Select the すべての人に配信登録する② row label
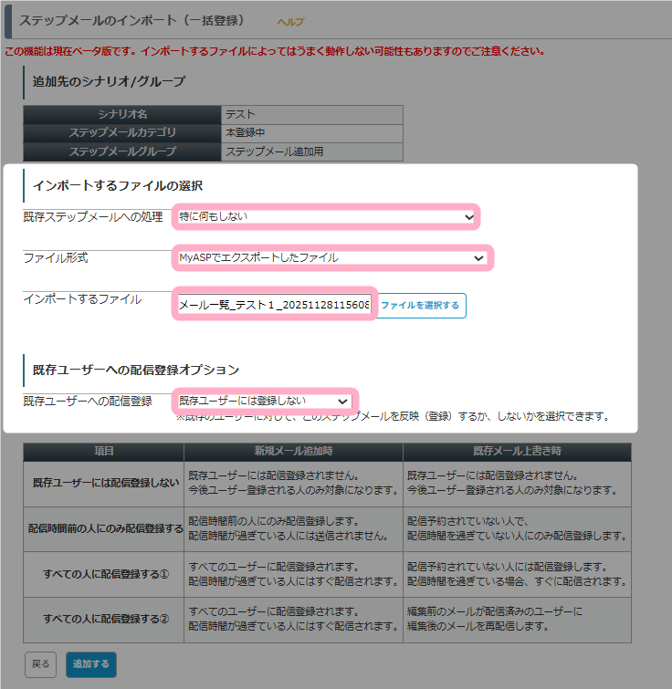The width and height of the screenshot is (672, 689). pos(103,618)
